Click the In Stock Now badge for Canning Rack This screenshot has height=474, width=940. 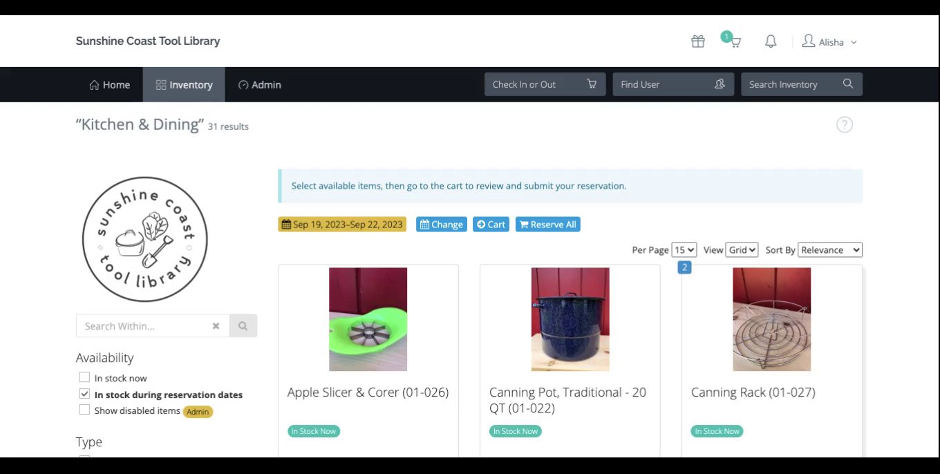(717, 431)
